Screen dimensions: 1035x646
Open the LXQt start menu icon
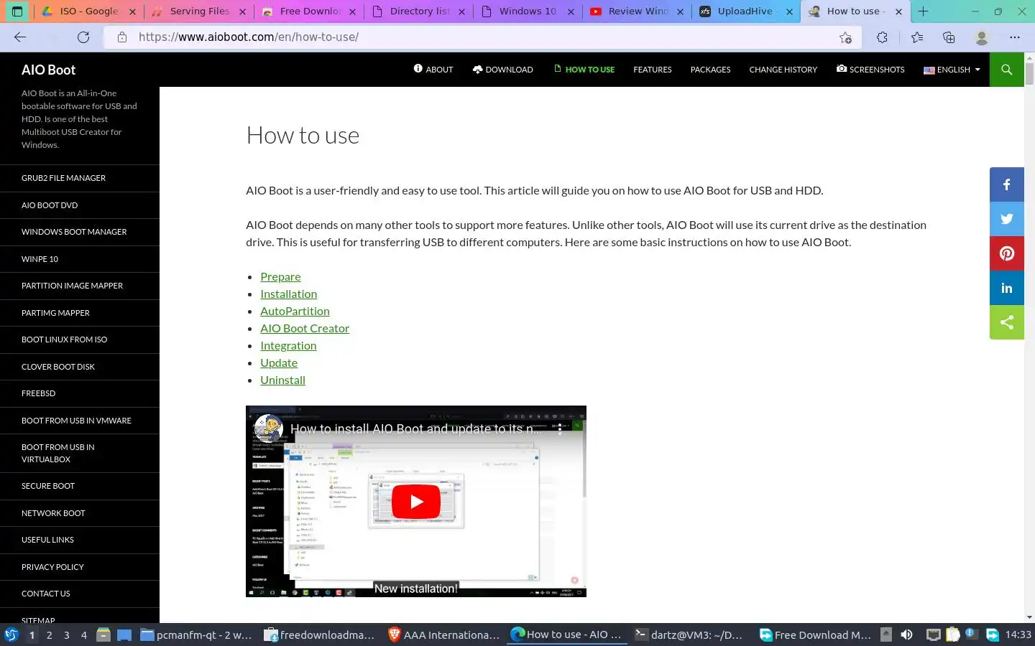11,635
